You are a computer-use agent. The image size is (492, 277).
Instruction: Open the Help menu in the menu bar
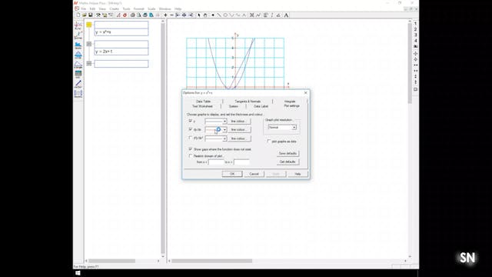(x=178, y=8)
